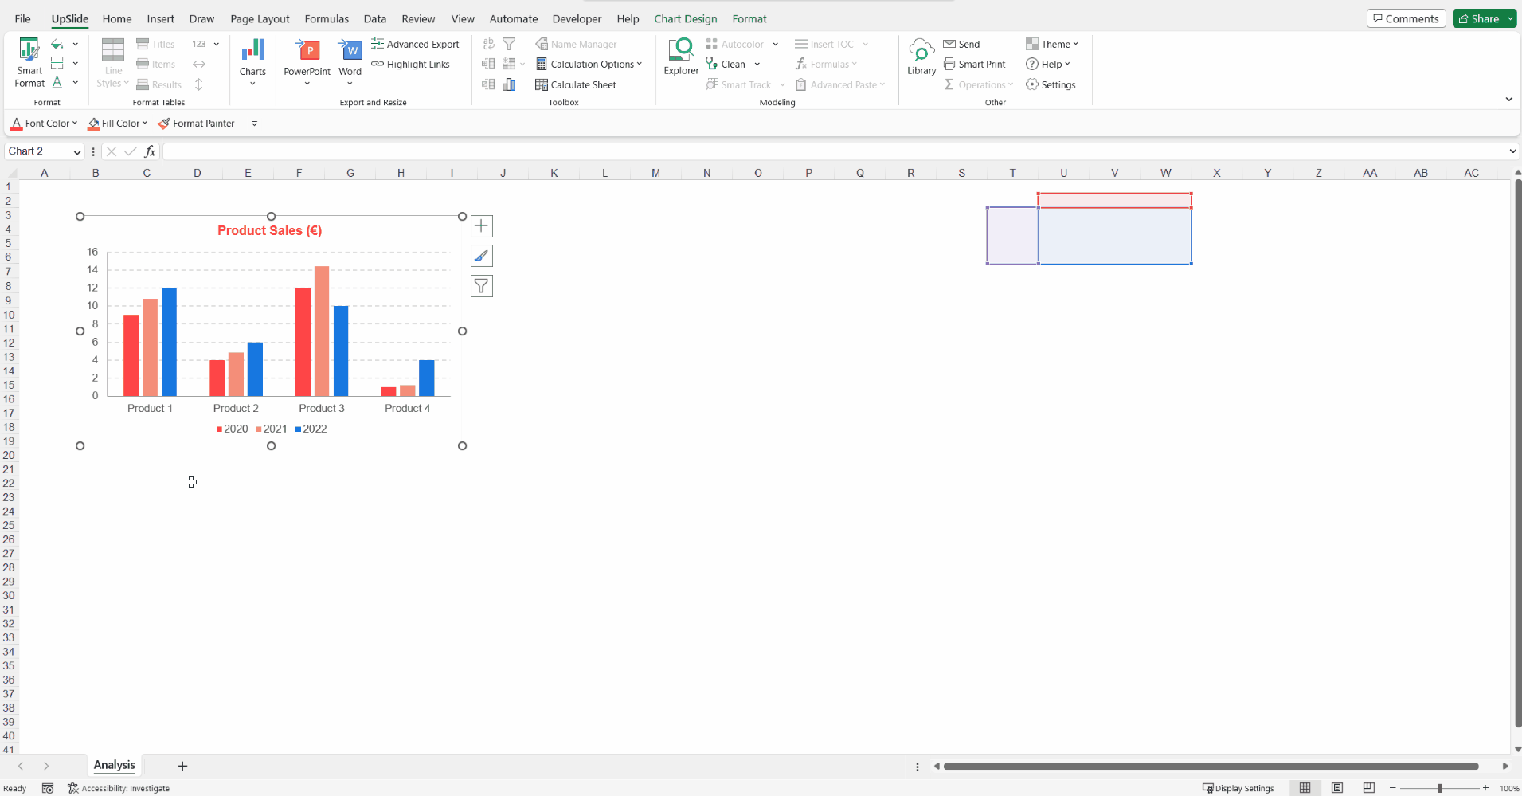Enable Normal view in status bar
The image size is (1522, 796).
[x=1305, y=788]
